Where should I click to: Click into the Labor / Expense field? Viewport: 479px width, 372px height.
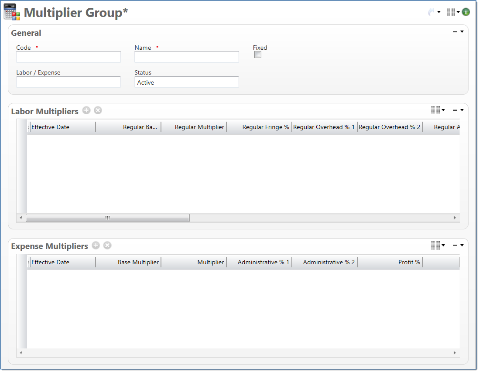tap(68, 82)
